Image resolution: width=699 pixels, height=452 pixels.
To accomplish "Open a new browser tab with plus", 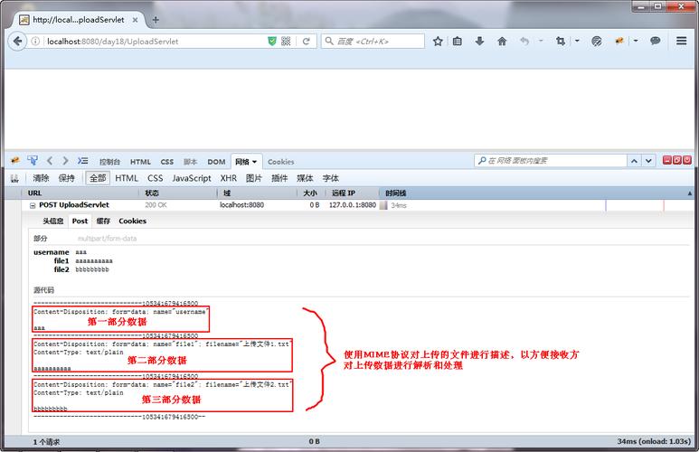I will [x=156, y=20].
